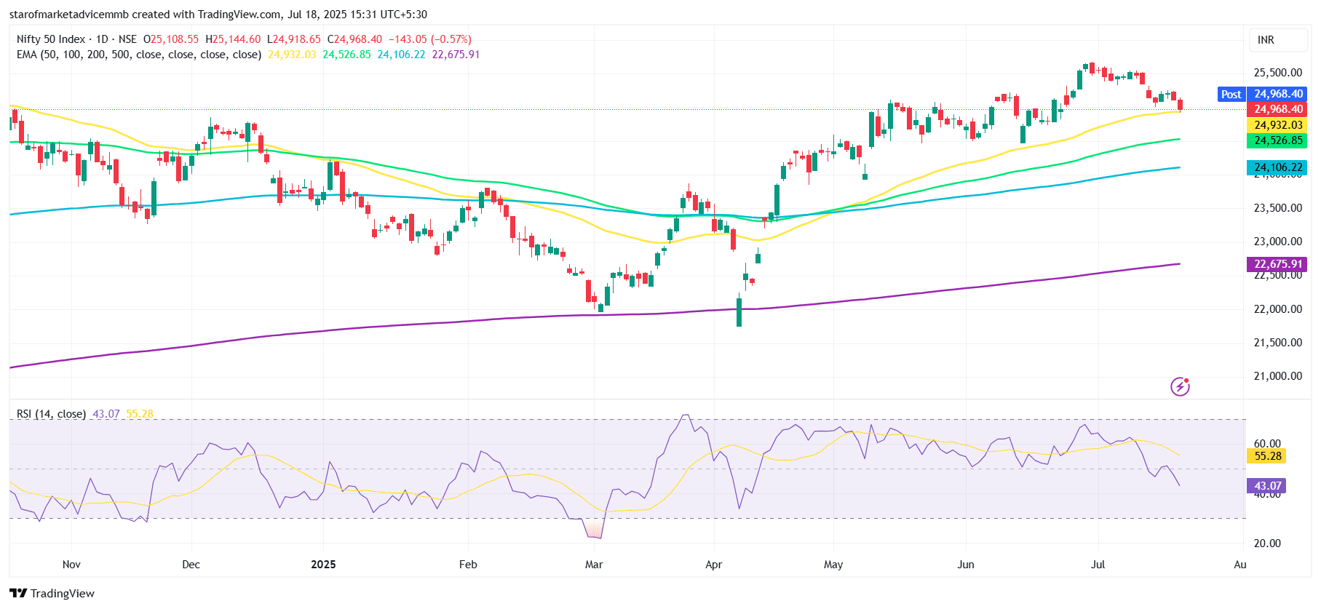Click the RSI 43.07 value in legend
The image size is (1321, 609).
click(106, 414)
